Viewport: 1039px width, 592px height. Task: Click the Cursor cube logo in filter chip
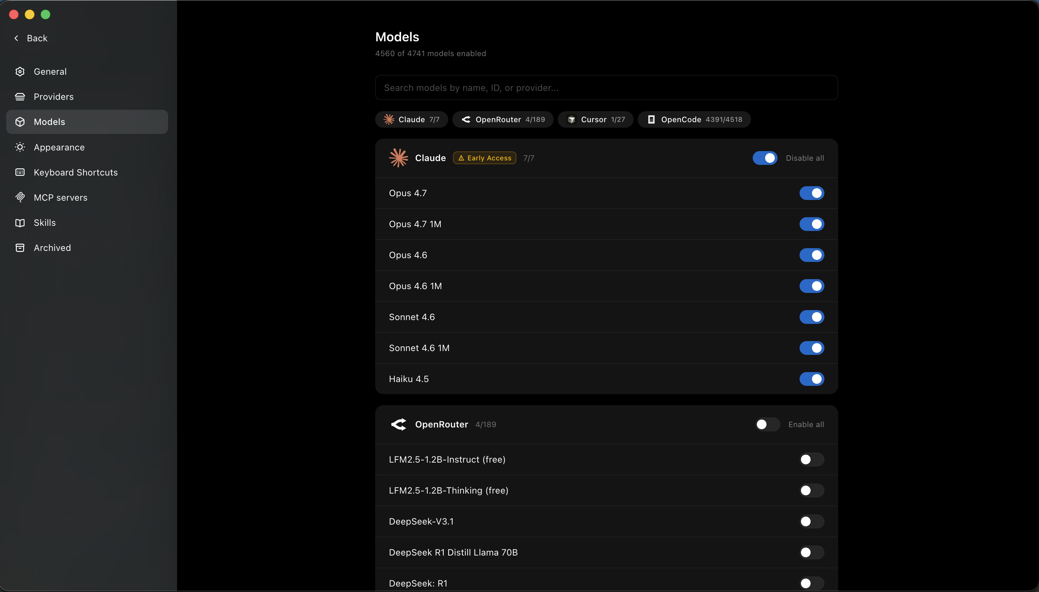[x=572, y=119]
